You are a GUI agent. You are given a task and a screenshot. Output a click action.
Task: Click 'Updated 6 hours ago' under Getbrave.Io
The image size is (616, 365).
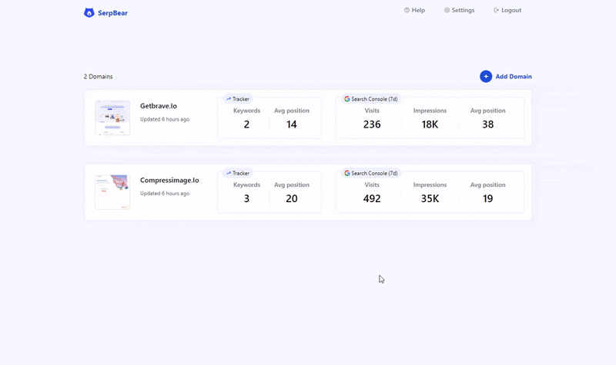point(165,119)
